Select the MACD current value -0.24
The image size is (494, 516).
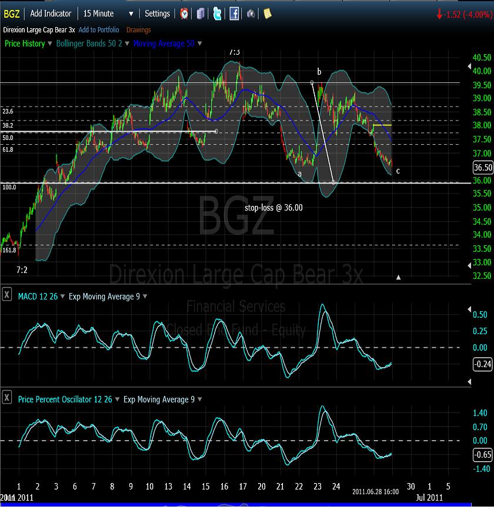(x=482, y=364)
